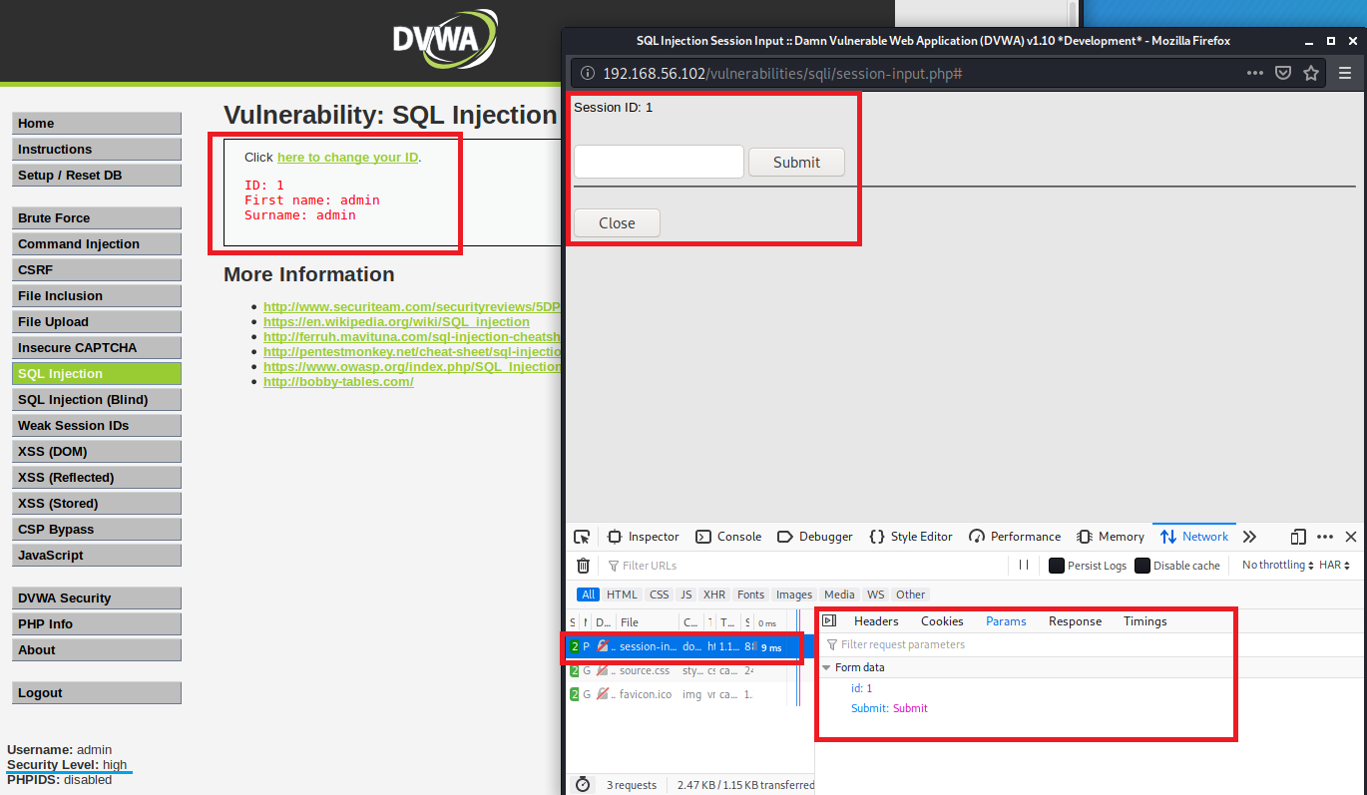This screenshot has height=795, width=1367.
Task: Open the Cookies details tab
Action: click(942, 621)
